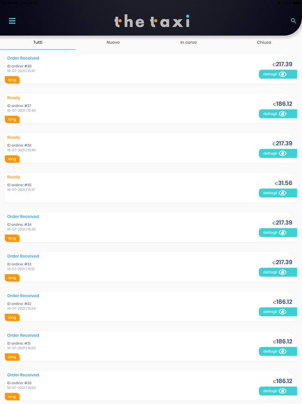
Task: Switch to the Nuove tab
Action: click(x=113, y=42)
